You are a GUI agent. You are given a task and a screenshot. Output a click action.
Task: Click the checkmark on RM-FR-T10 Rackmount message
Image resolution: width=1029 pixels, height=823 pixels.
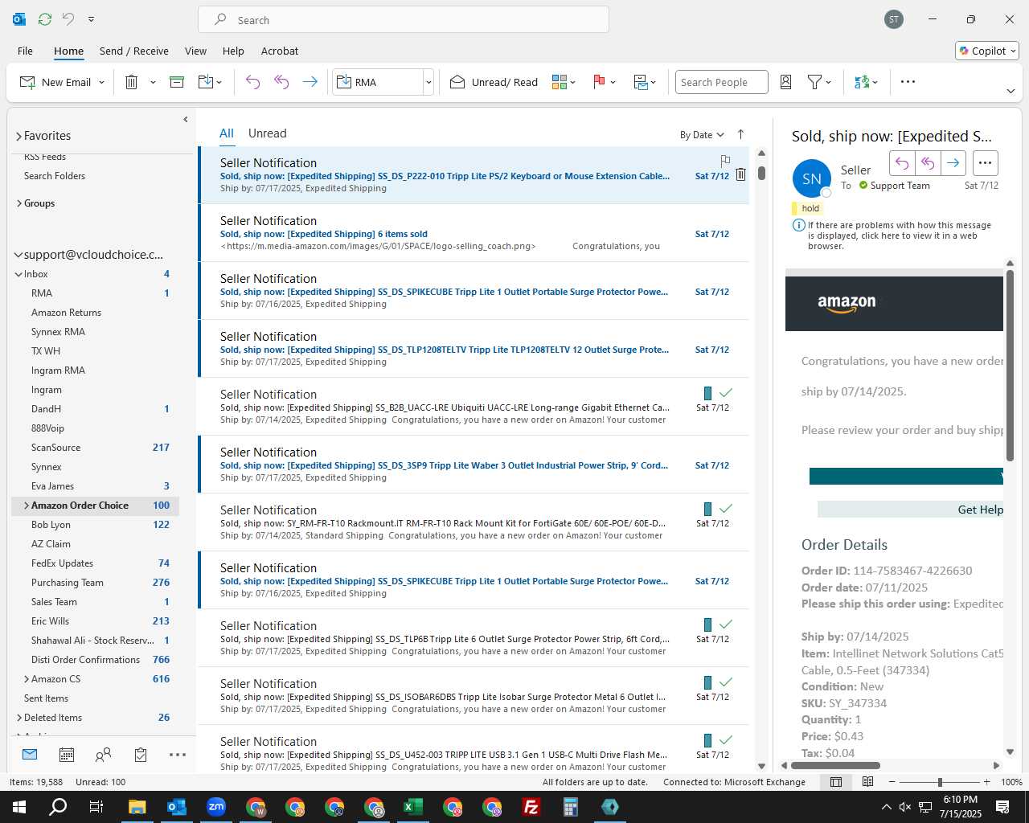point(726,509)
